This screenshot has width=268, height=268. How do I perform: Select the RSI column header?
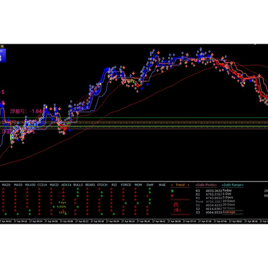pos(114,185)
